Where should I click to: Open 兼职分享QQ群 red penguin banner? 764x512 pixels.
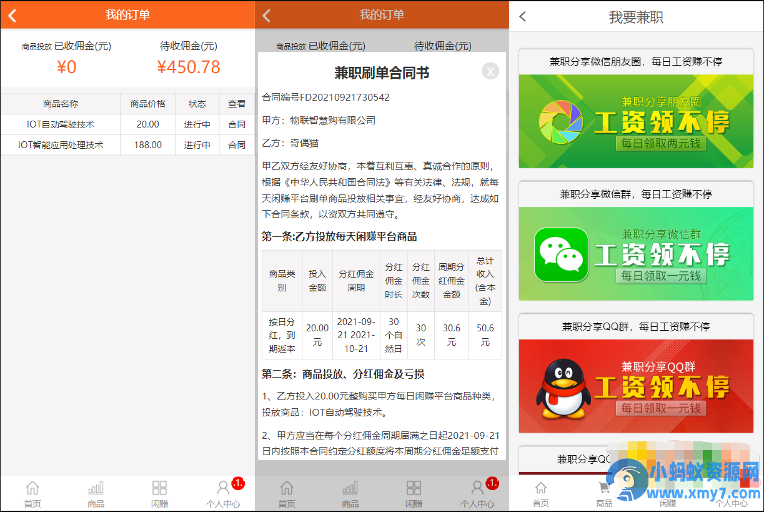coord(636,386)
